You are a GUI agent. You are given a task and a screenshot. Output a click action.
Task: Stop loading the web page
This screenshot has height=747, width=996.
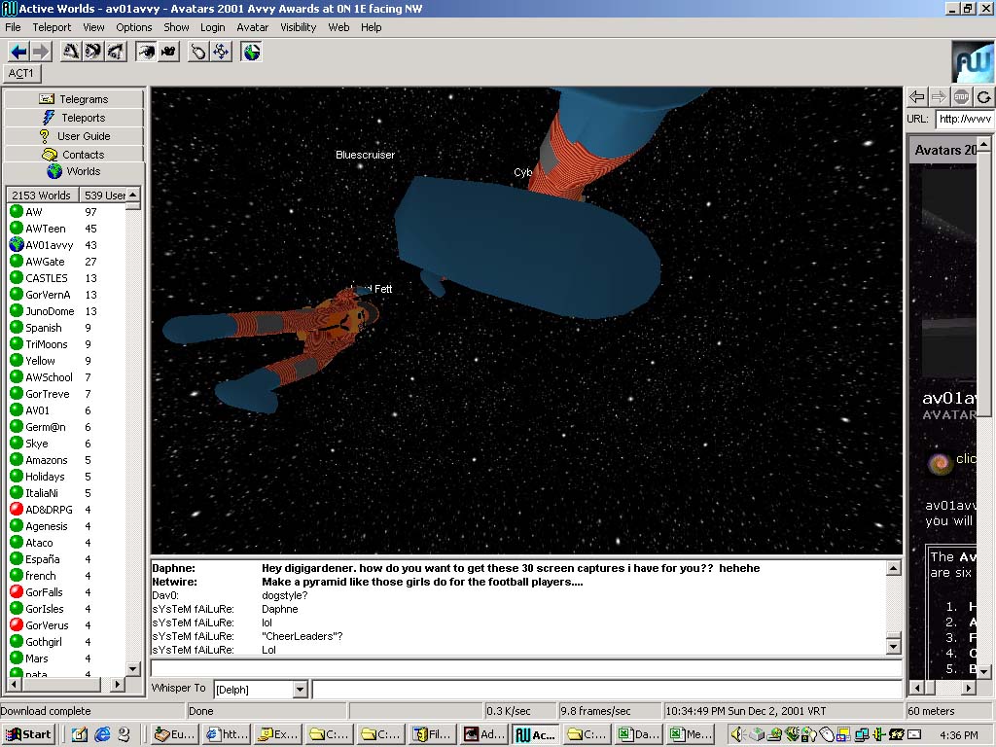[961, 96]
